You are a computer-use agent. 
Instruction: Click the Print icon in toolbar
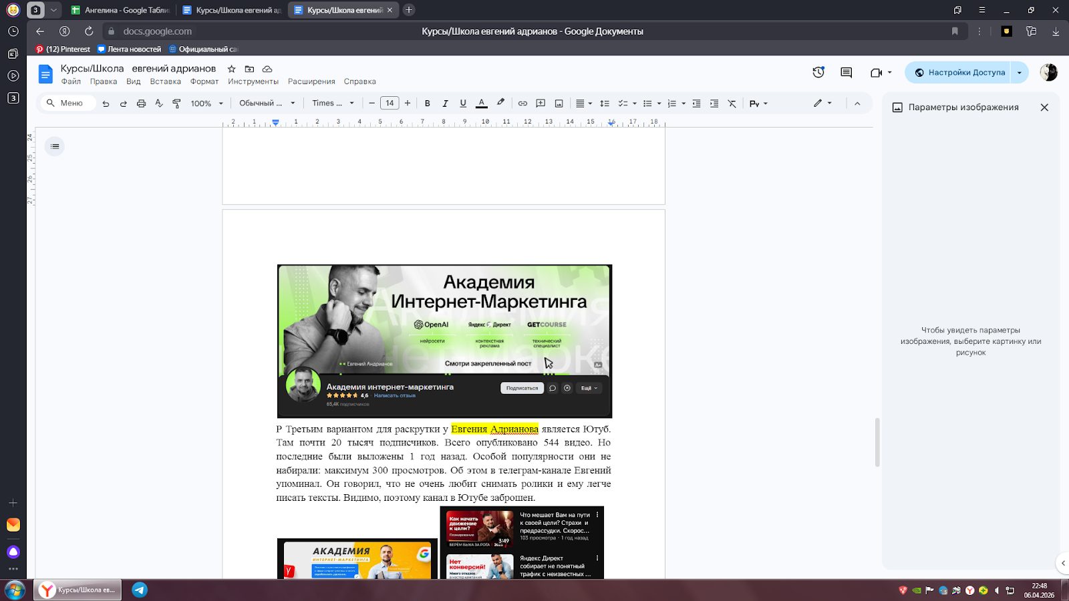click(141, 104)
